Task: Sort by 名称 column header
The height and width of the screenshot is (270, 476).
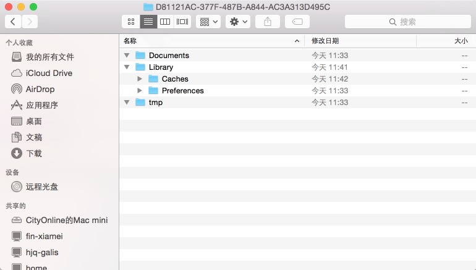Action: click(212, 41)
